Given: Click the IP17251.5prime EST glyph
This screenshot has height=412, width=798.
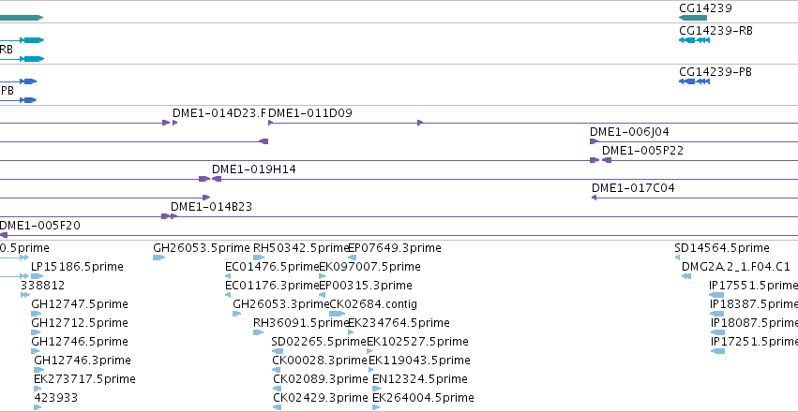Looking at the screenshot, I should 718,351.
